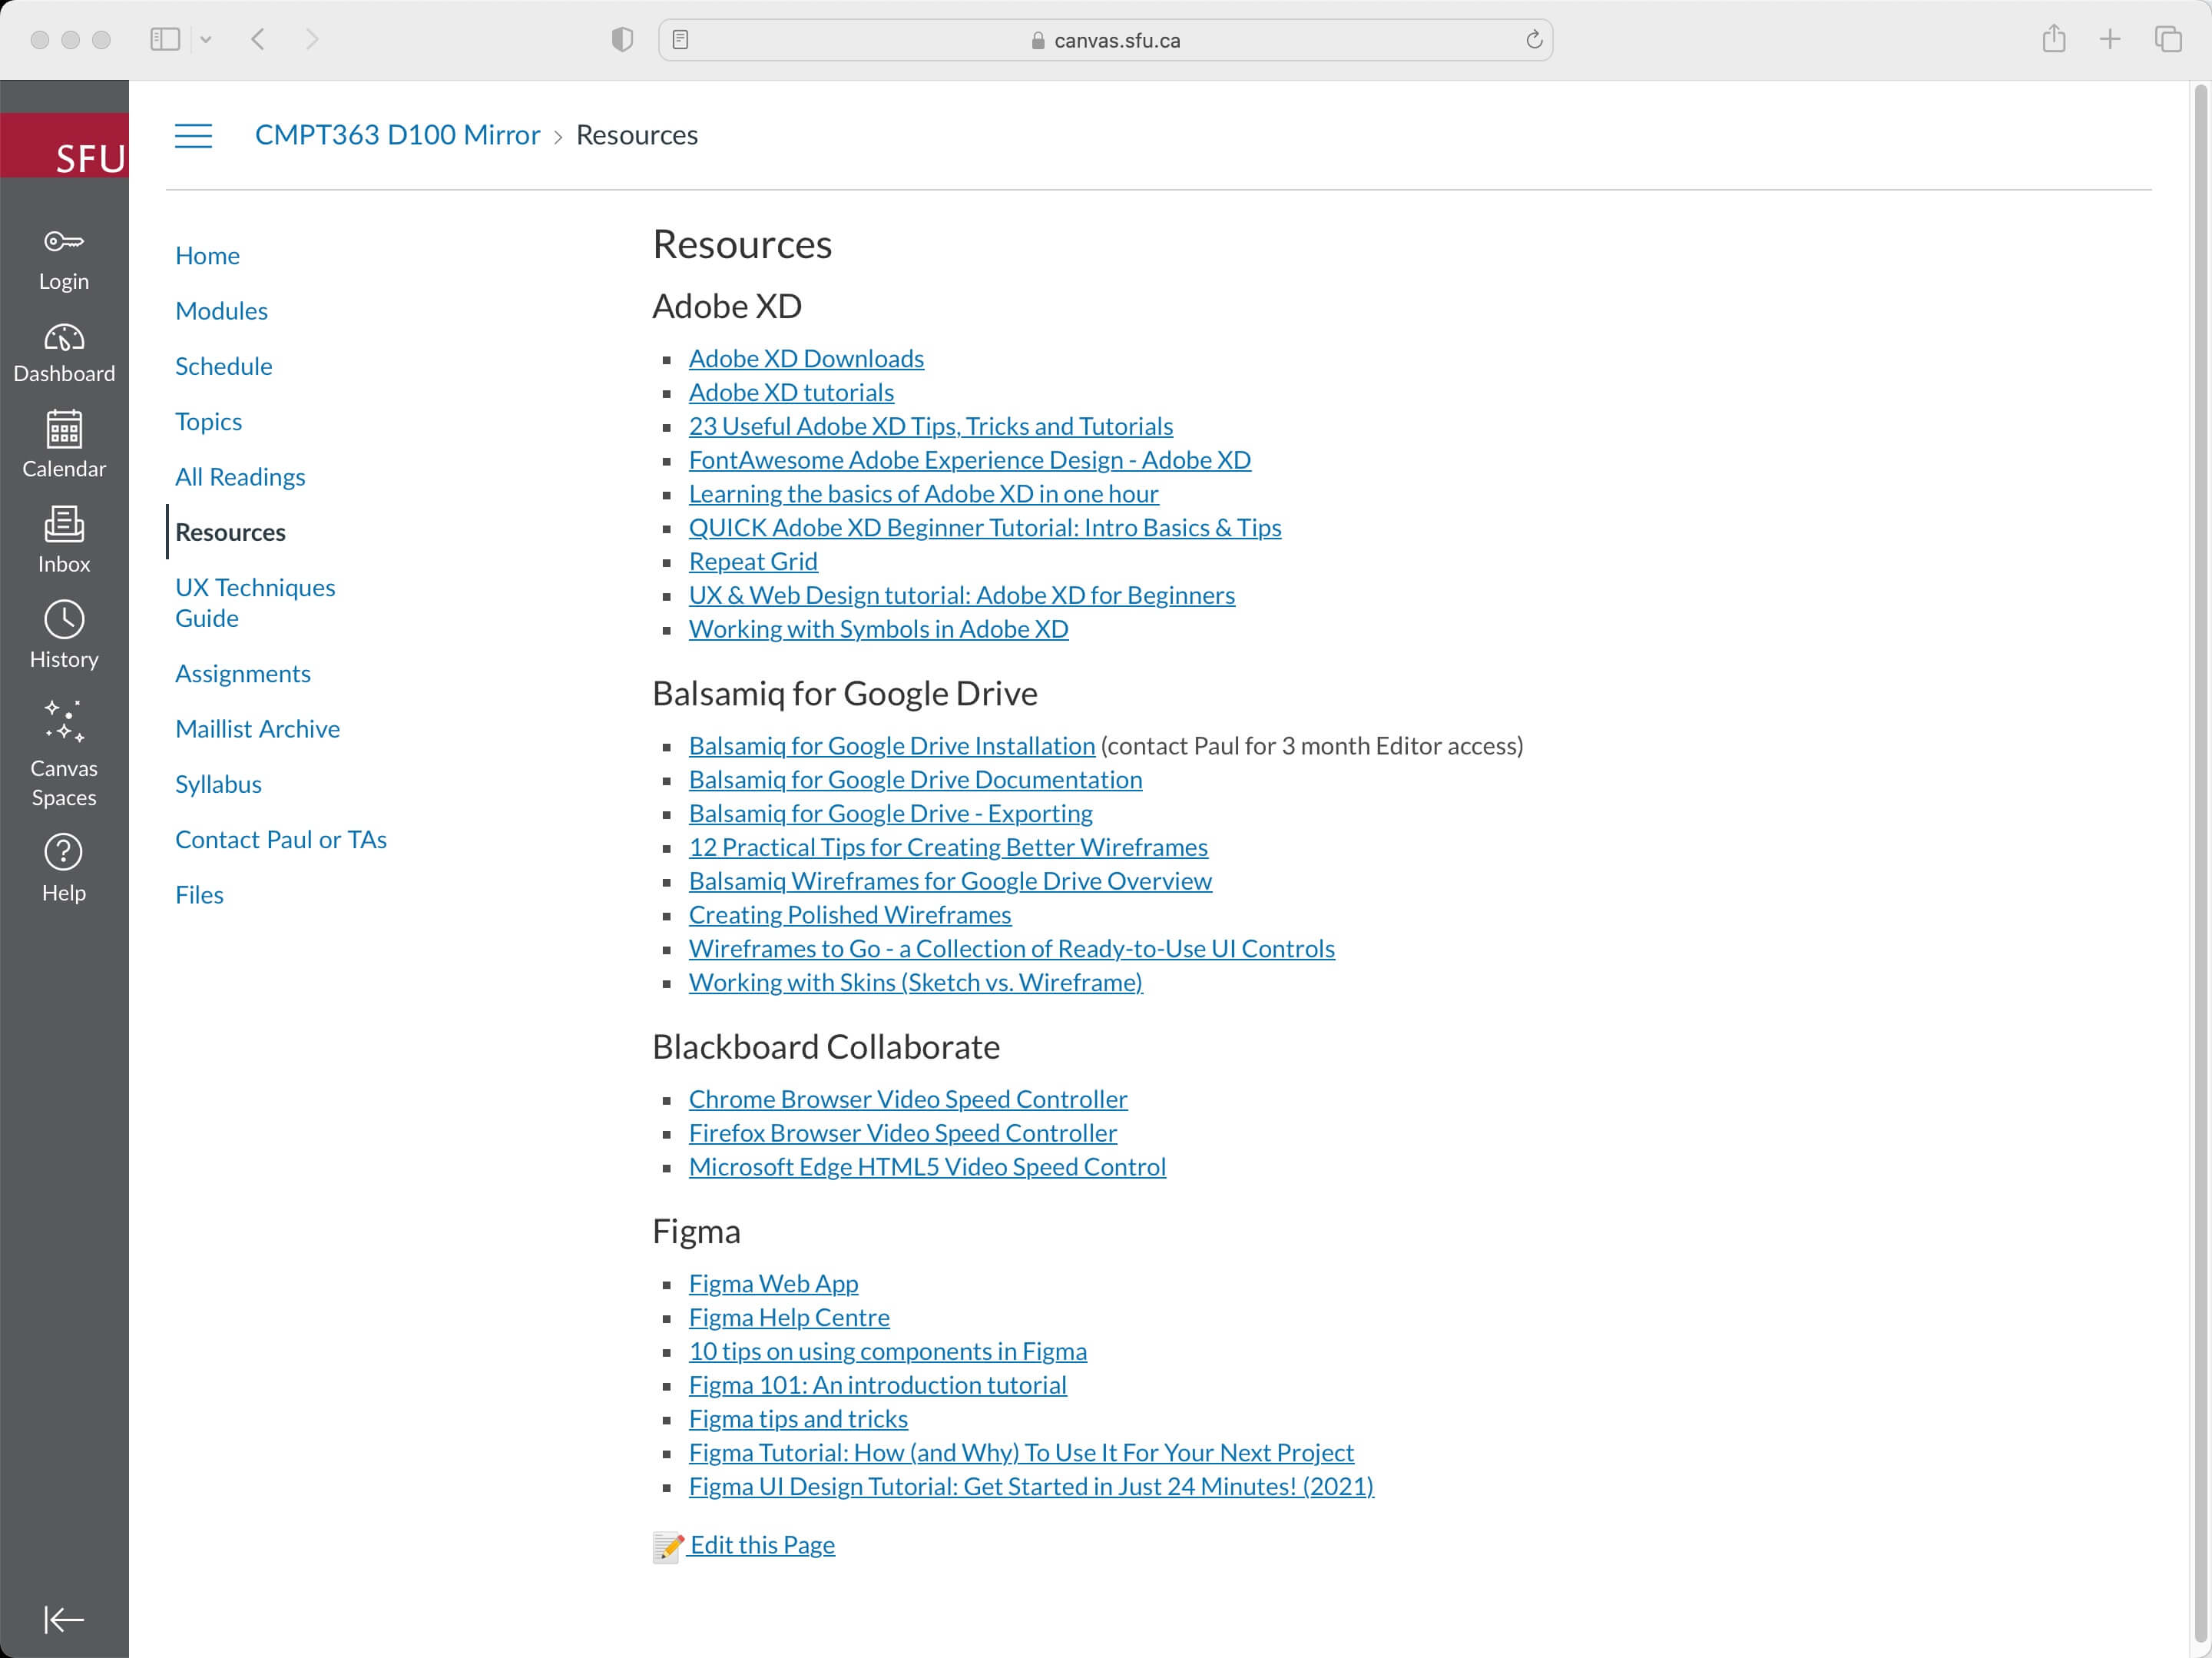
Task: Open Canvas Spaces sparkle icon
Action: pos(64,721)
